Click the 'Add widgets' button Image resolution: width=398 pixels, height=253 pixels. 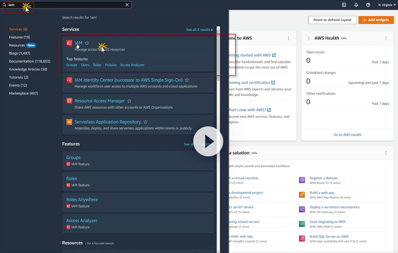point(376,20)
